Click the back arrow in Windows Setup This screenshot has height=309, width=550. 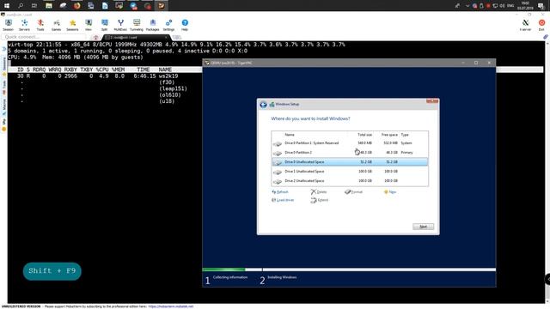(264, 105)
